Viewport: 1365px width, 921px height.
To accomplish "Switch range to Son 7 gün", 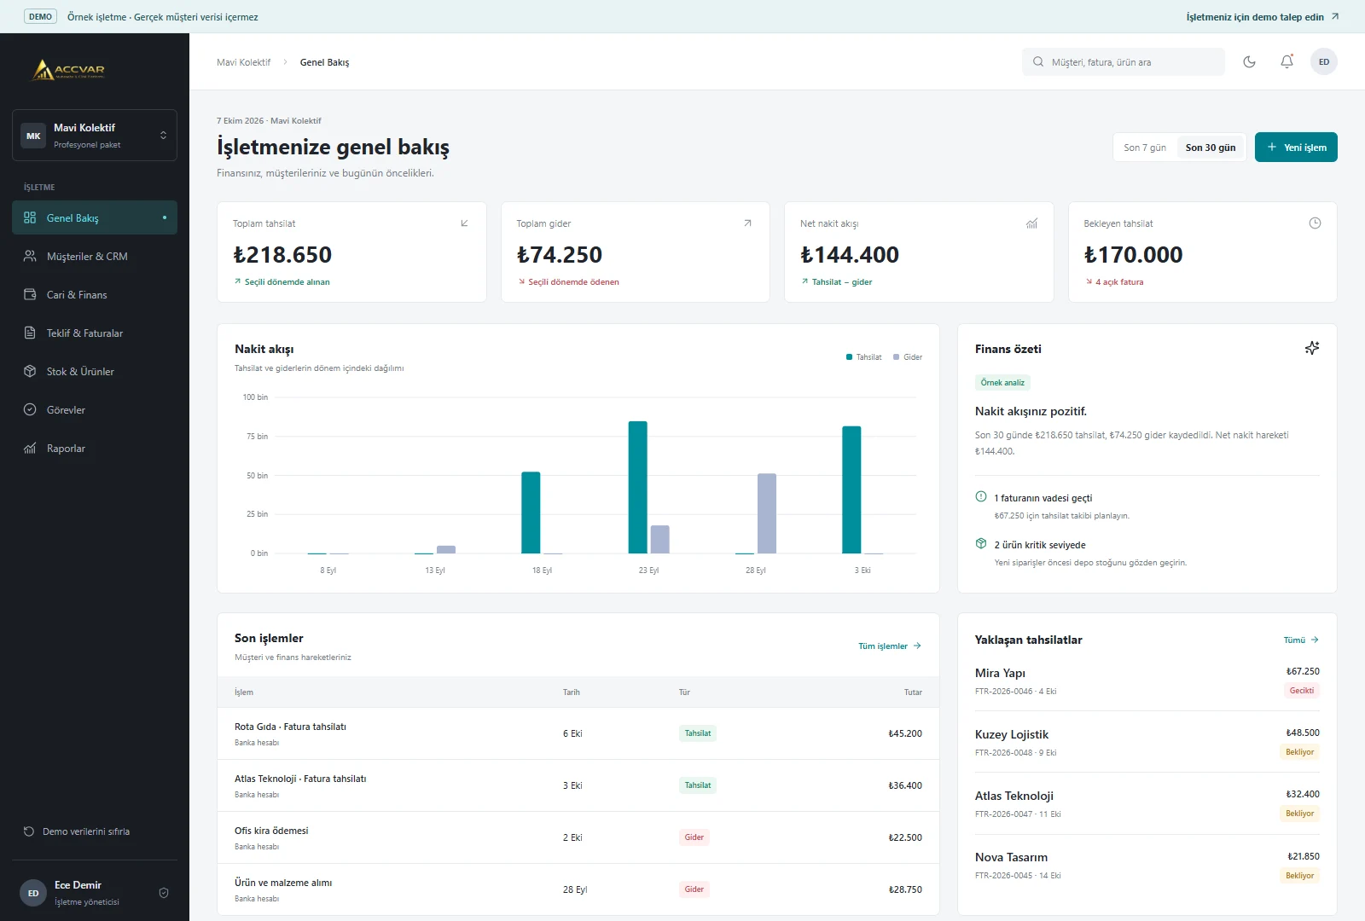I will (1145, 148).
